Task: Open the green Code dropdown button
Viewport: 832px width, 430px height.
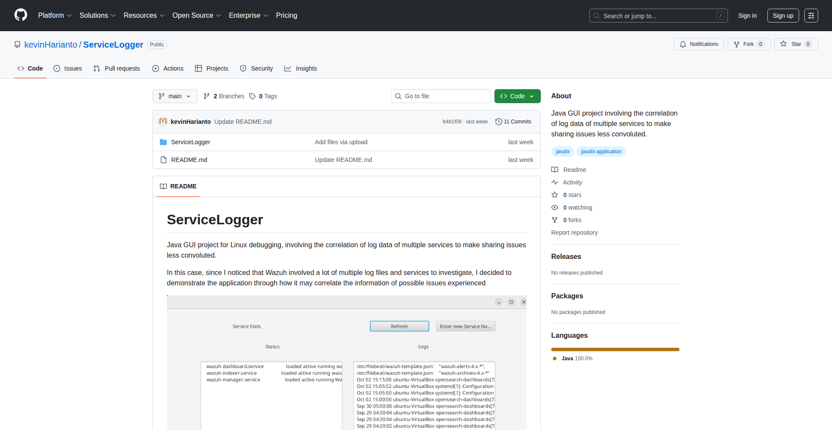Action: pyautogui.click(x=517, y=96)
